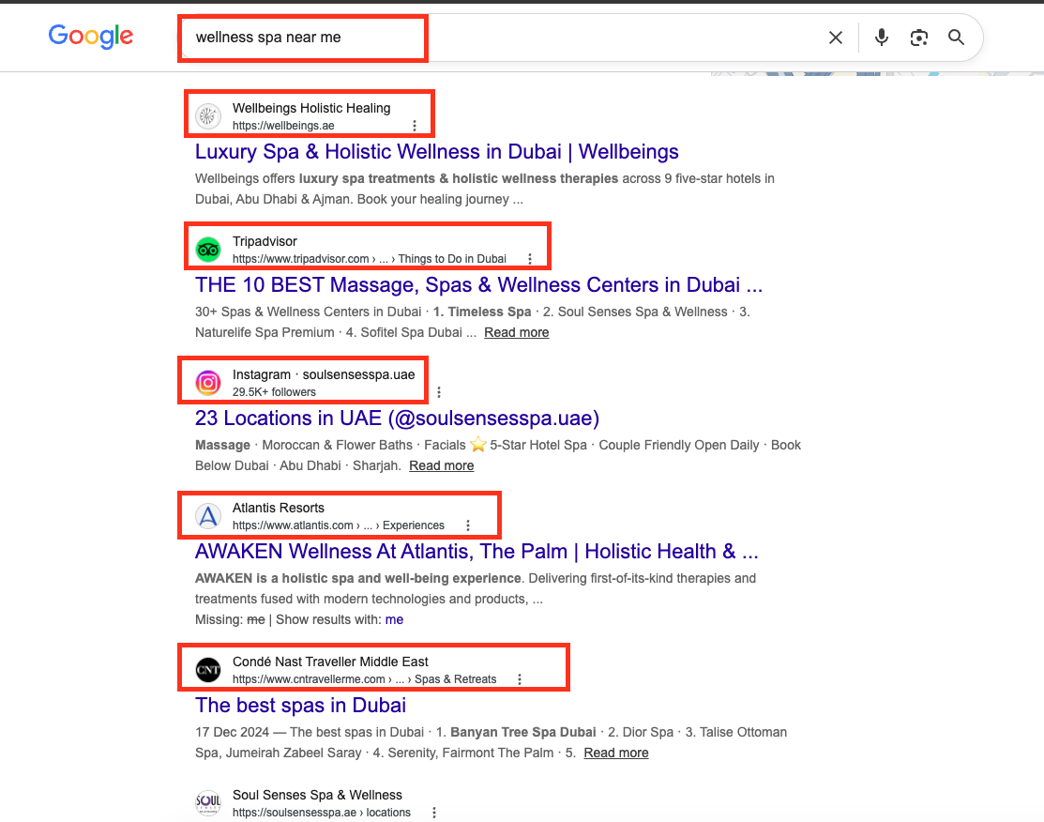Open options menu for Tripadvisor result
The image size is (1044, 822).
pyautogui.click(x=530, y=258)
